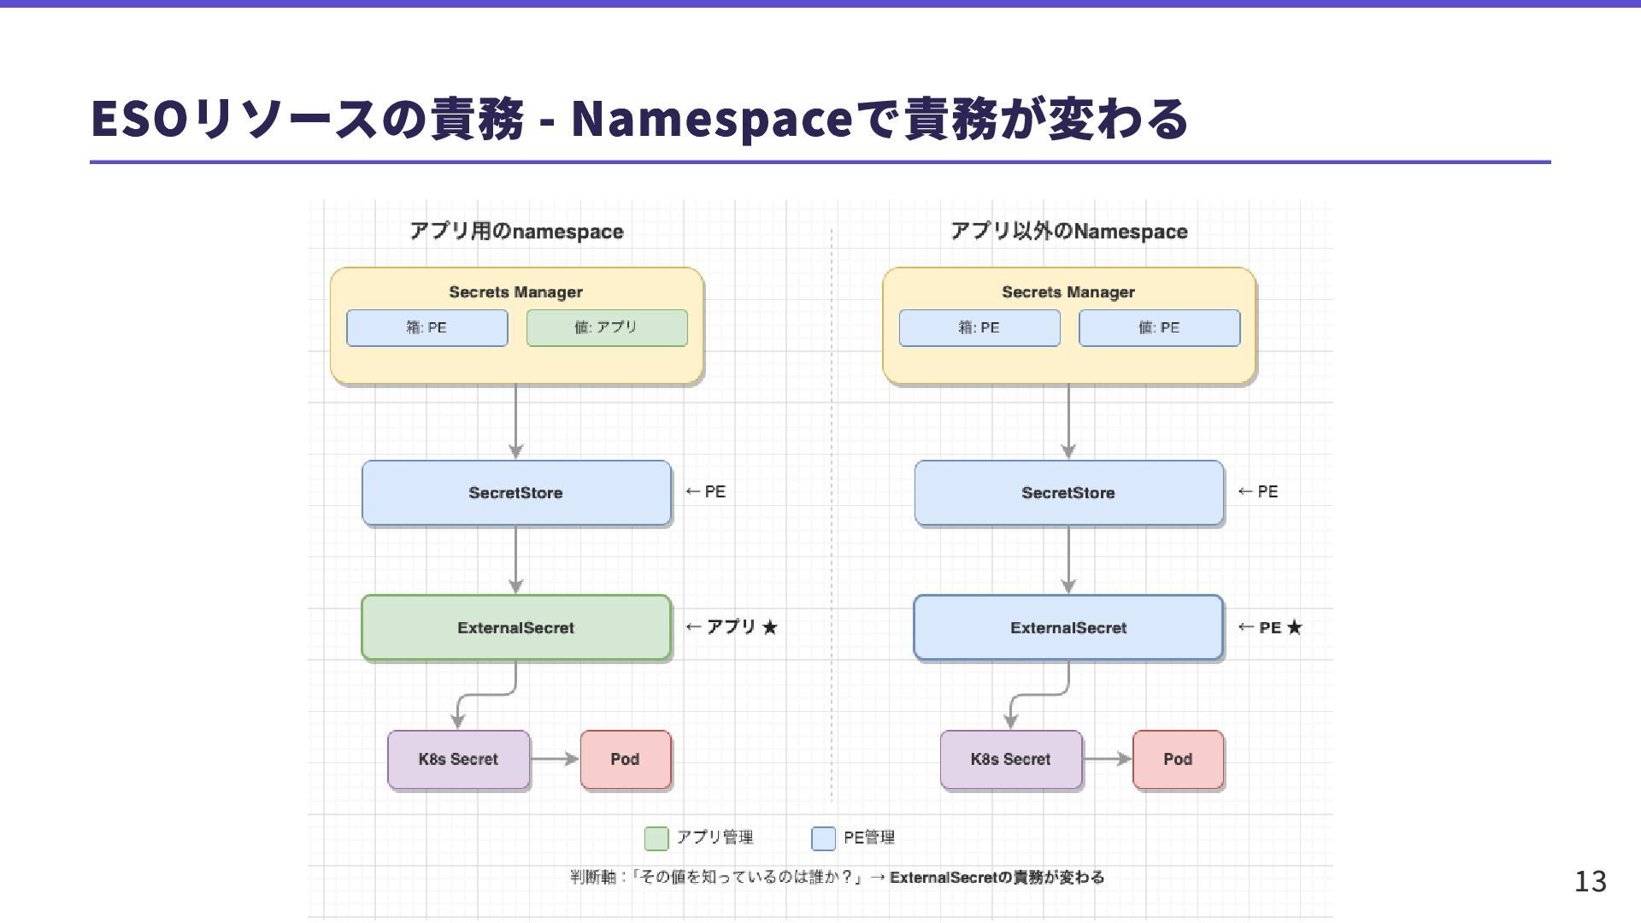1641x923 pixels.
Task: Click the アプリ用のnamespace heading
Action: point(516,232)
